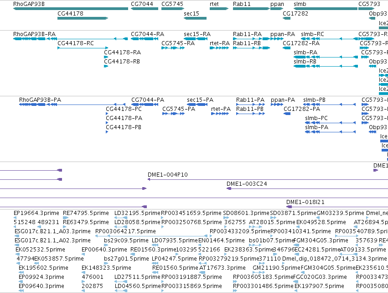Click protein slmb-PC
The height and width of the screenshot is (293, 388).
pyautogui.click(x=331, y=123)
